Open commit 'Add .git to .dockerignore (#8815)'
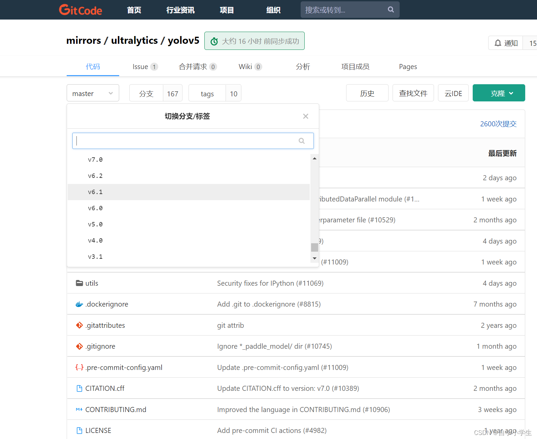The width and height of the screenshot is (537, 439). (x=269, y=304)
